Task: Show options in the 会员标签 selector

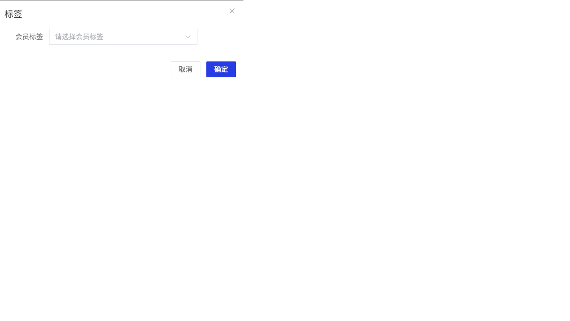Action: pyautogui.click(x=123, y=37)
